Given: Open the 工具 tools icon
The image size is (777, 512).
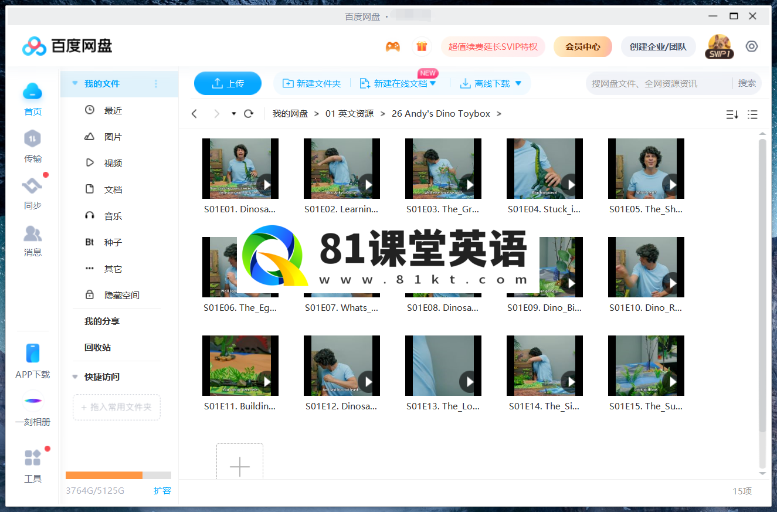Looking at the screenshot, I should click(33, 457).
